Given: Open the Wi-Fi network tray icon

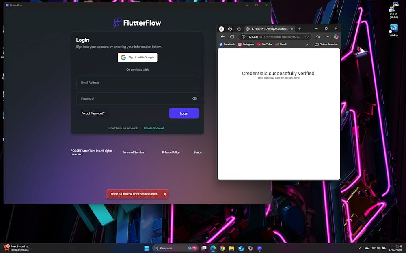Looking at the screenshot, I should coord(374,248).
